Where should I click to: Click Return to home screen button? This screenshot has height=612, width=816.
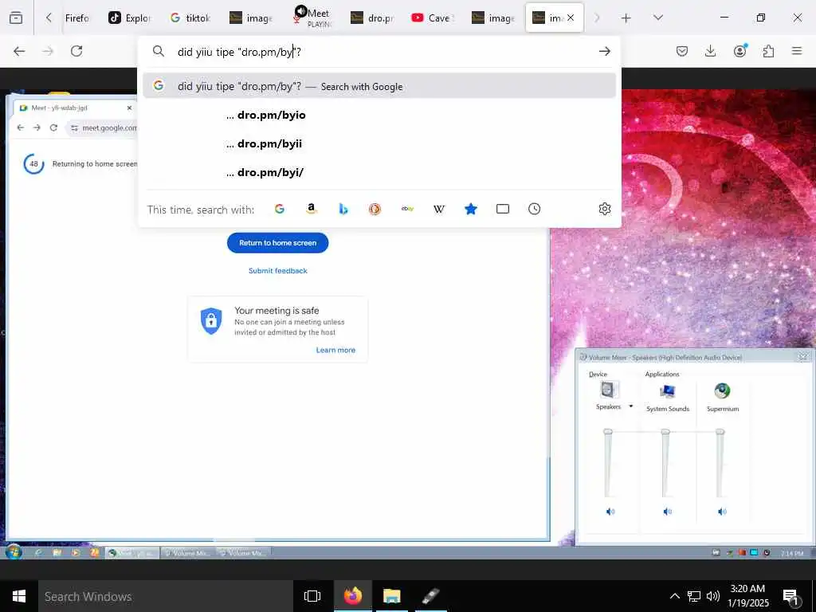coord(277,242)
